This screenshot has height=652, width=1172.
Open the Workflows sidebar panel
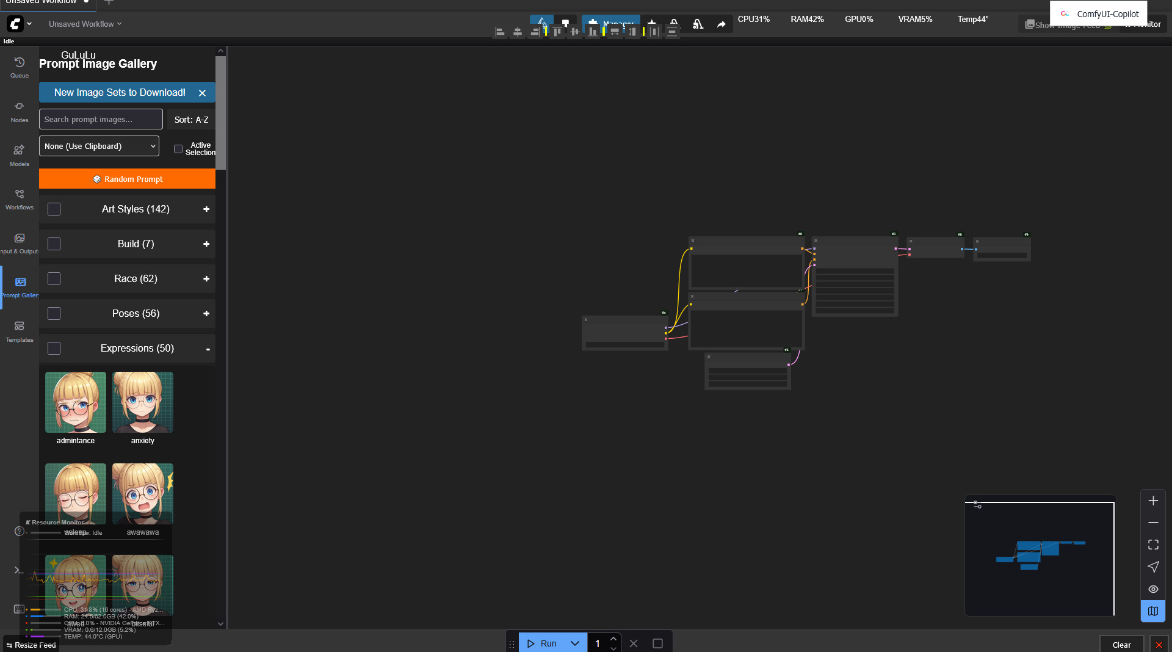[20, 199]
